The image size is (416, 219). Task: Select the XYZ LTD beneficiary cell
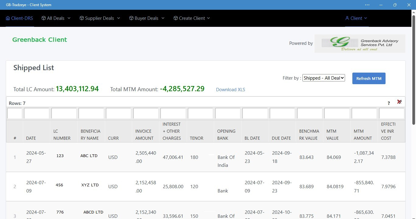tap(90, 185)
